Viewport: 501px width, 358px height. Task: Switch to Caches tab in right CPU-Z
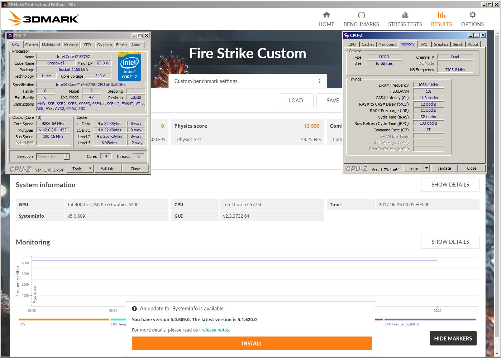coord(368,44)
